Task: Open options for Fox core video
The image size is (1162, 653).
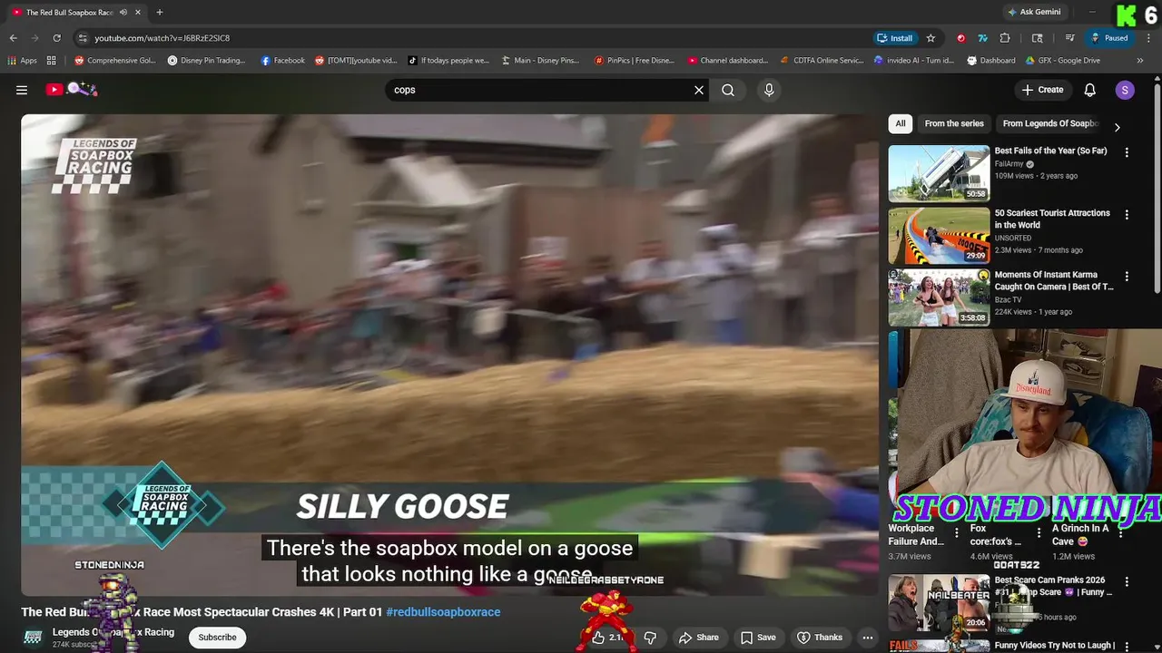Action: click(1039, 533)
